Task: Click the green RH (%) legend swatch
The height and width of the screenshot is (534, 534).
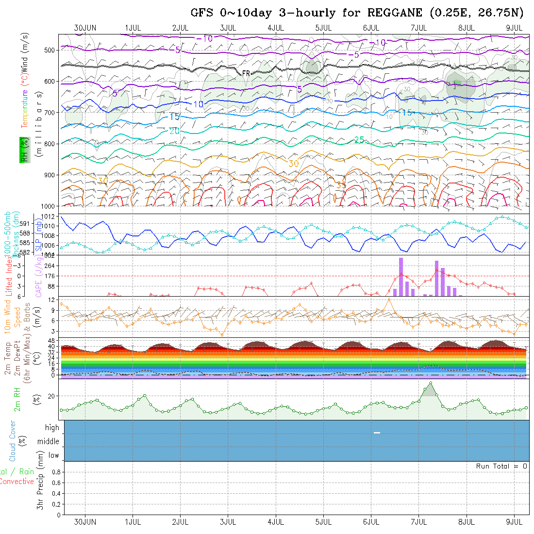Action: tap(23, 150)
